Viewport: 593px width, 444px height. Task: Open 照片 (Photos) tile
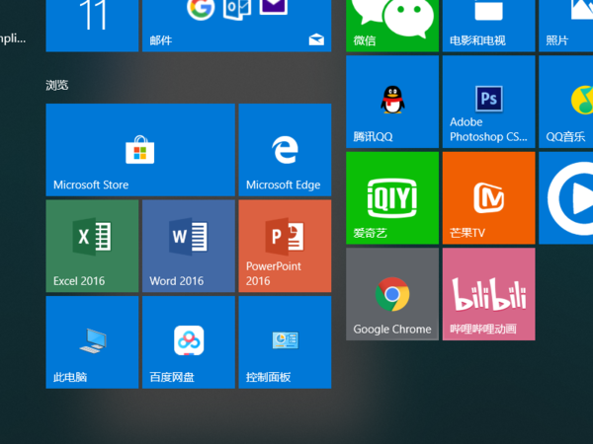click(565, 26)
